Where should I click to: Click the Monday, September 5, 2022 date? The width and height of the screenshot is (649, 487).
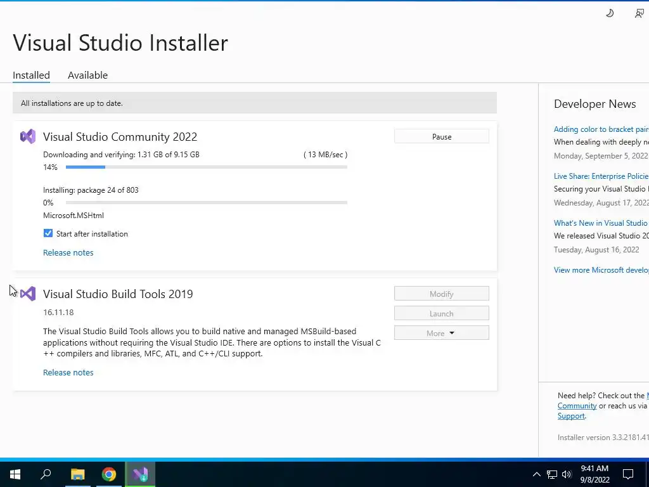click(x=601, y=156)
